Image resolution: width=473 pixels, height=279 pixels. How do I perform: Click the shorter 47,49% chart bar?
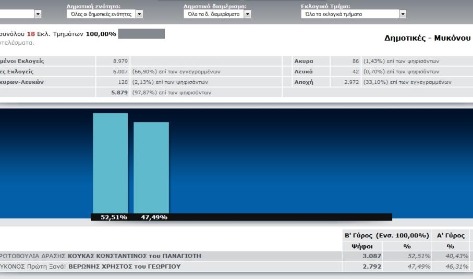coord(151,167)
